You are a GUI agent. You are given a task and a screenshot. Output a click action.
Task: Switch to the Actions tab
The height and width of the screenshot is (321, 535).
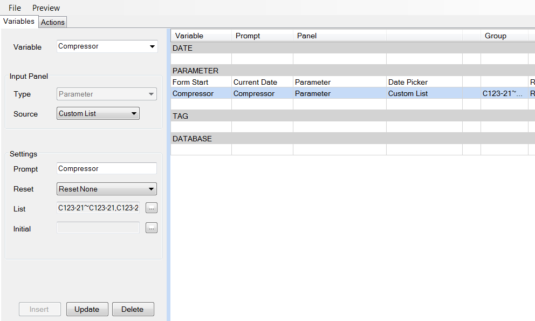[x=52, y=22]
